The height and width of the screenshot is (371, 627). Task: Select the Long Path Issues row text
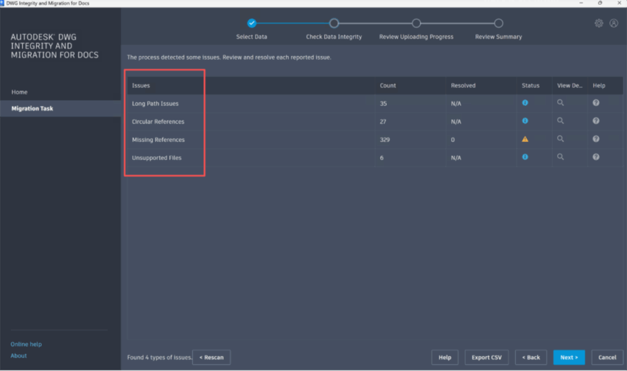point(155,103)
